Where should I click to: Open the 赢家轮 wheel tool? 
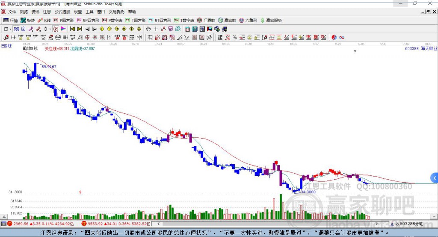click(x=227, y=21)
